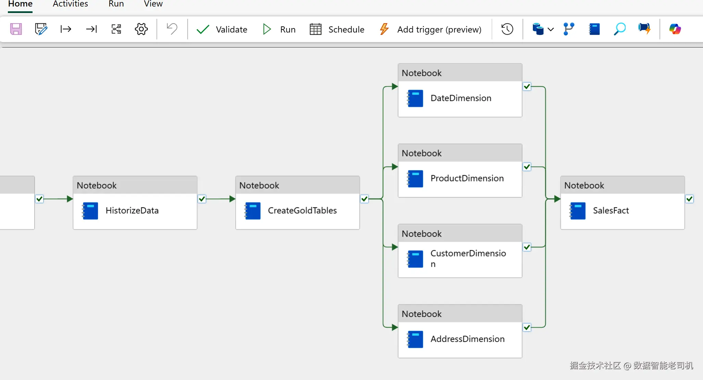
Task: Select the DateDimension activity name
Action: (x=461, y=98)
